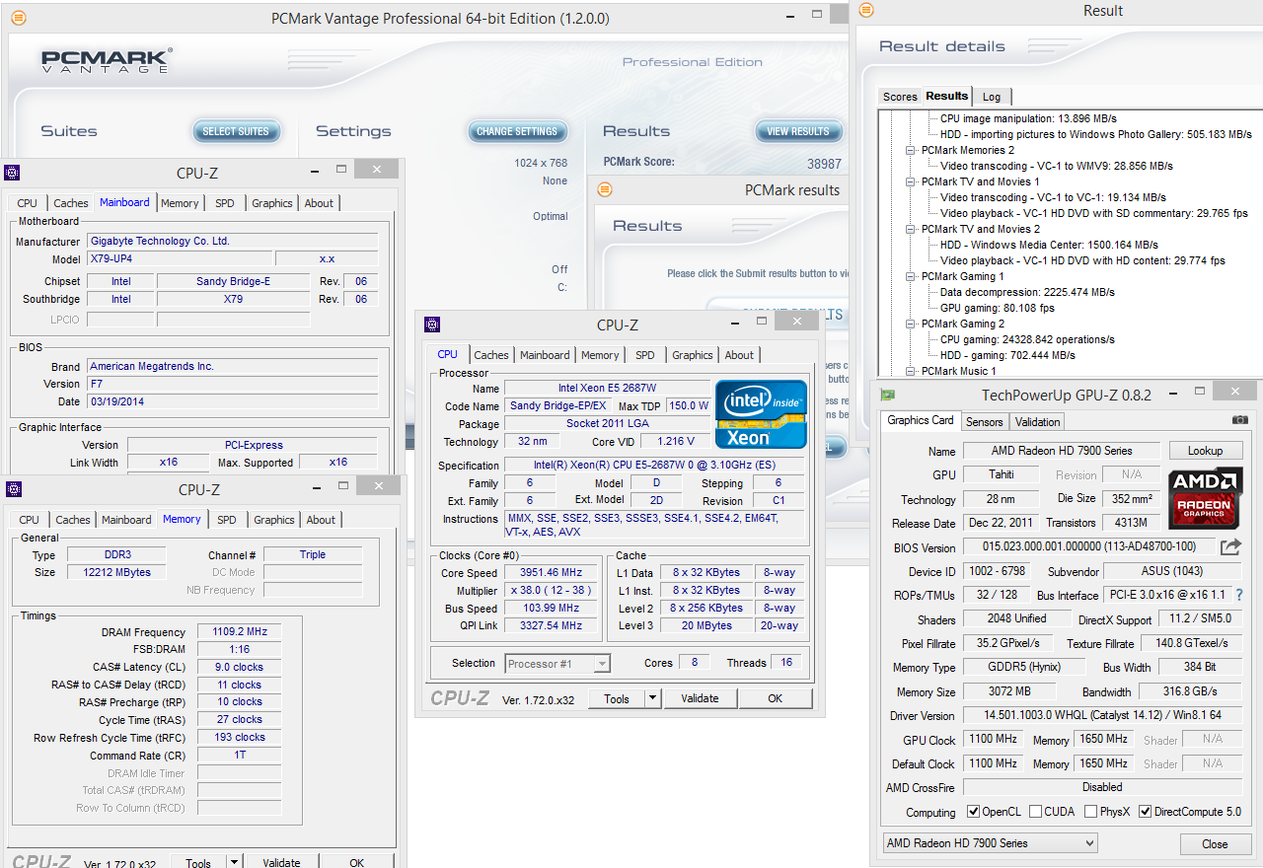
Task: Switch to the Scores tab in Result details
Action: 900,97
